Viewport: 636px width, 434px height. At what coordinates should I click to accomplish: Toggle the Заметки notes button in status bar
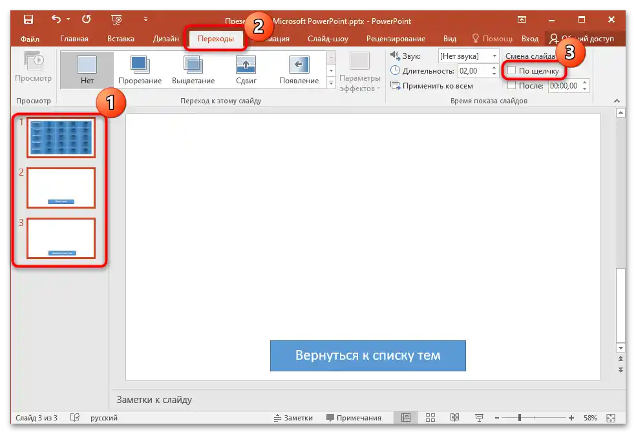pos(293,418)
